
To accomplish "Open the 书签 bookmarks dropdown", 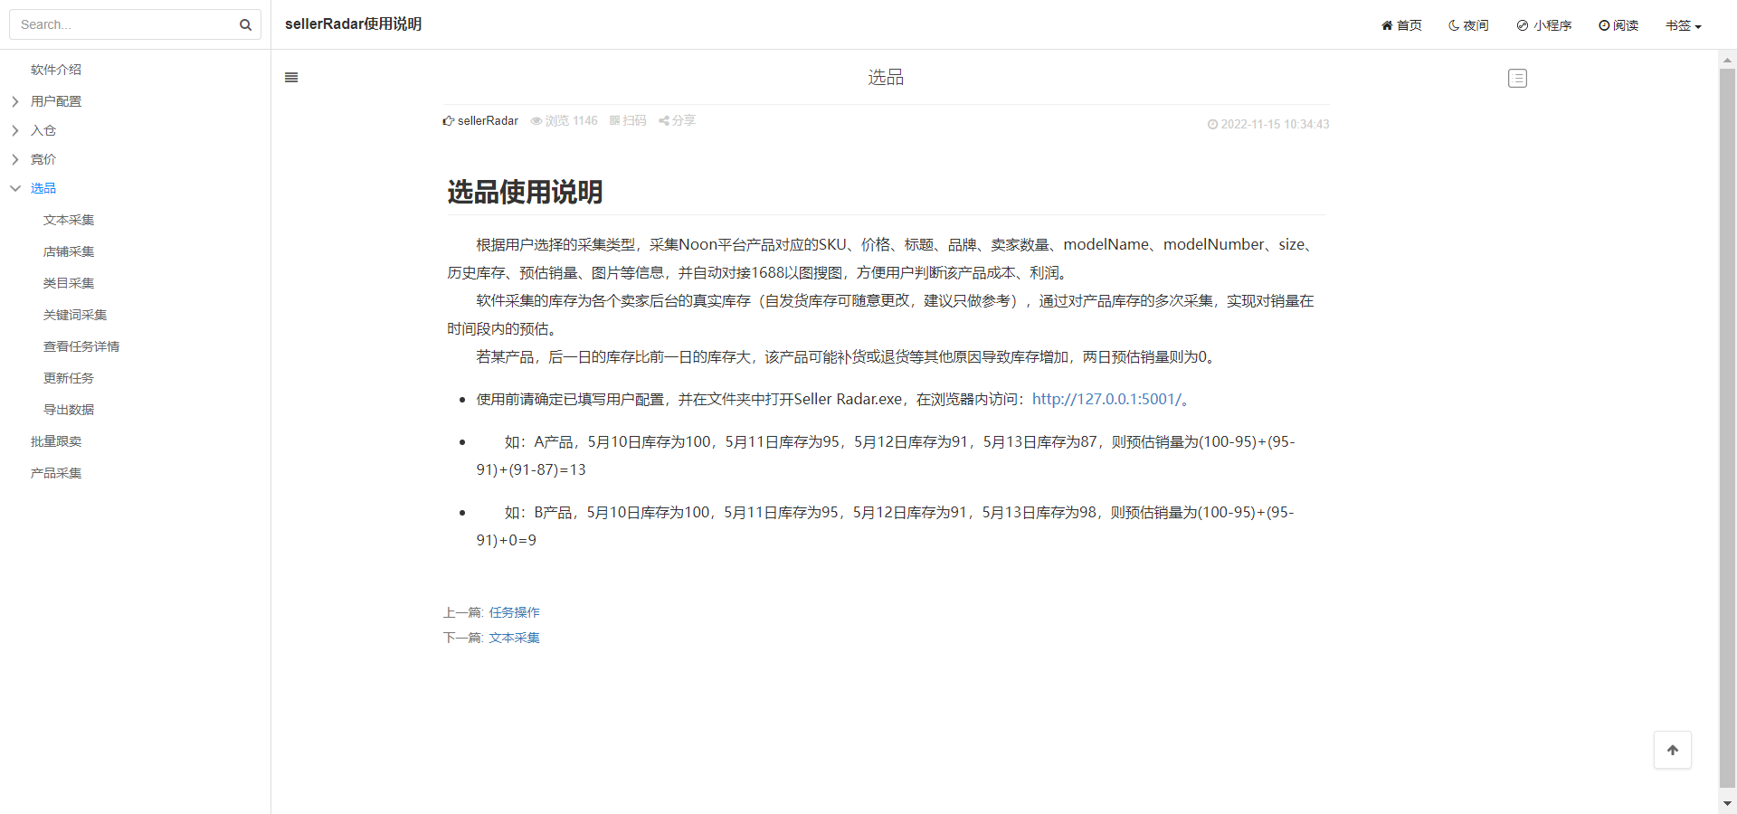I will 1684,25.
